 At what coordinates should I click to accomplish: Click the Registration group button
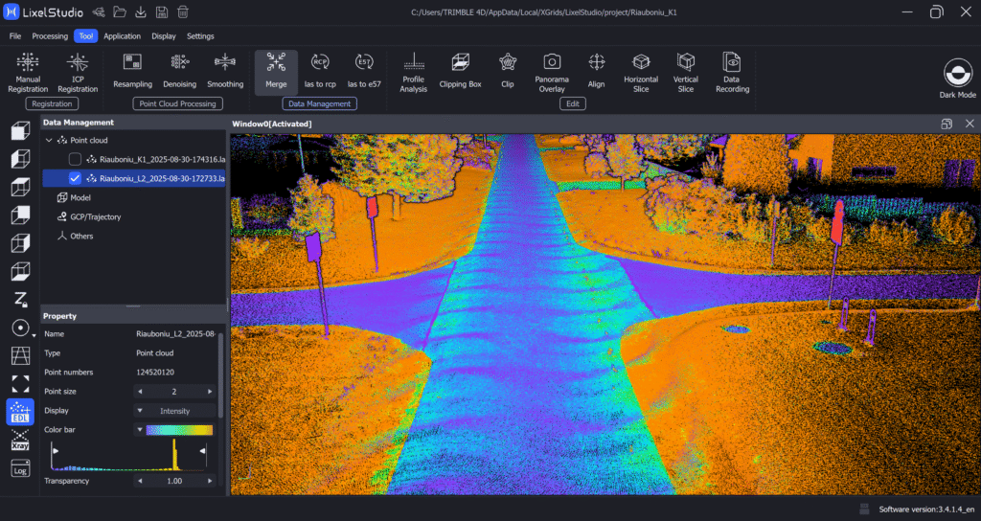click(x=53, y=103)
